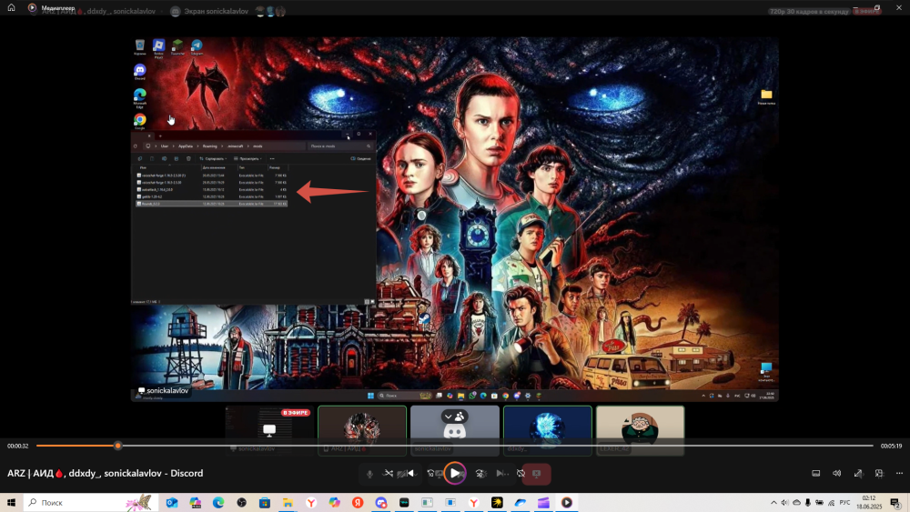
Task: Open Microsoft Store from the taskbar
Action: pyautogui.click(x=265, y=503)
